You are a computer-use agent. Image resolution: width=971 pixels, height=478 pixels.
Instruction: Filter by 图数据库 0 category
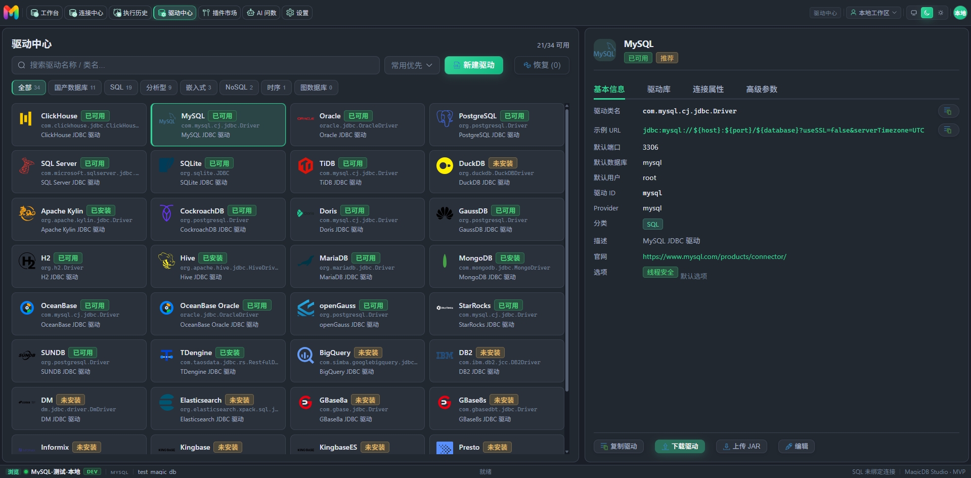316,88
